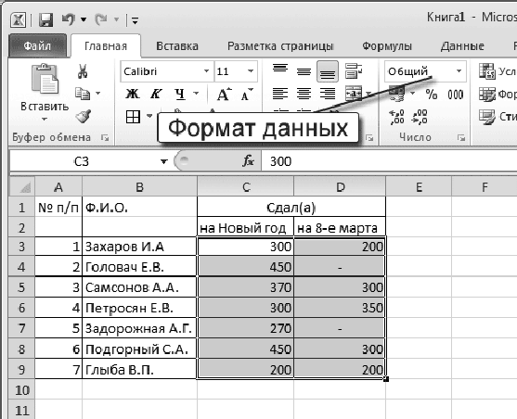Open the Общий number format dropdown

pos(459,71)
